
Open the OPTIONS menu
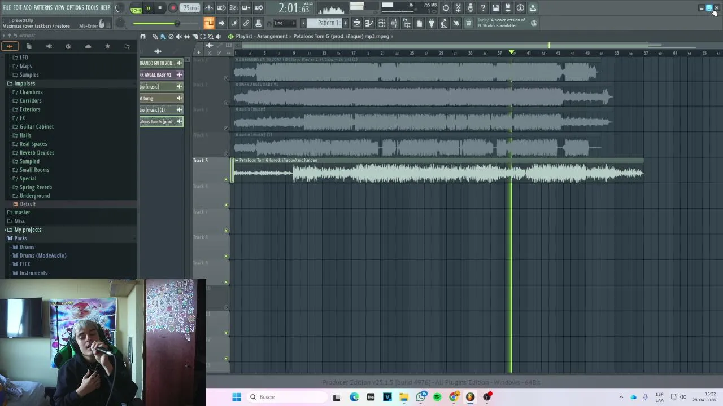75,7
